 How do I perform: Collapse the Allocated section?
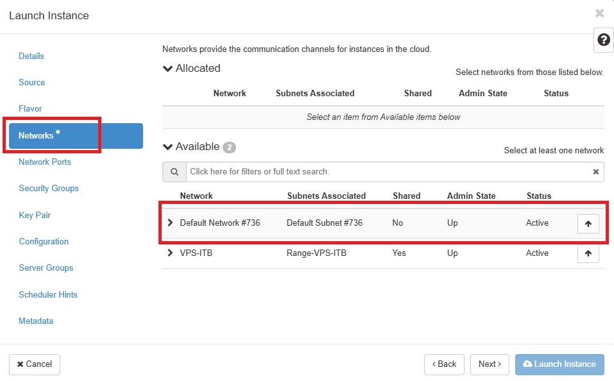pos(167,69)
